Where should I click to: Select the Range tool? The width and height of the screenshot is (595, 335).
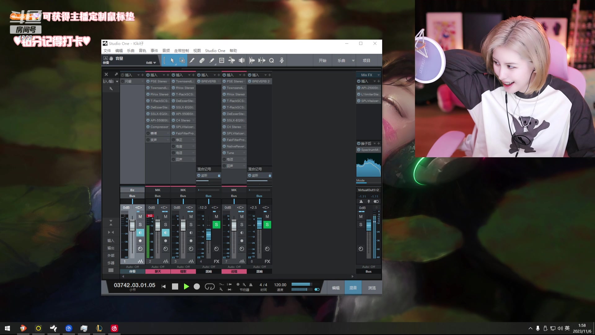pos(182,60)
